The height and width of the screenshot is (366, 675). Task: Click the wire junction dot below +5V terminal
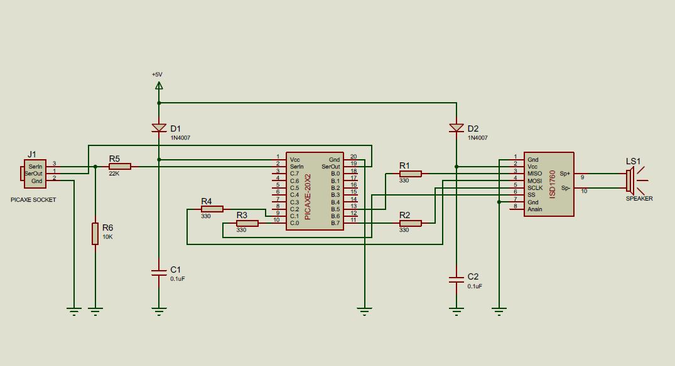click(x=159, y=103)
